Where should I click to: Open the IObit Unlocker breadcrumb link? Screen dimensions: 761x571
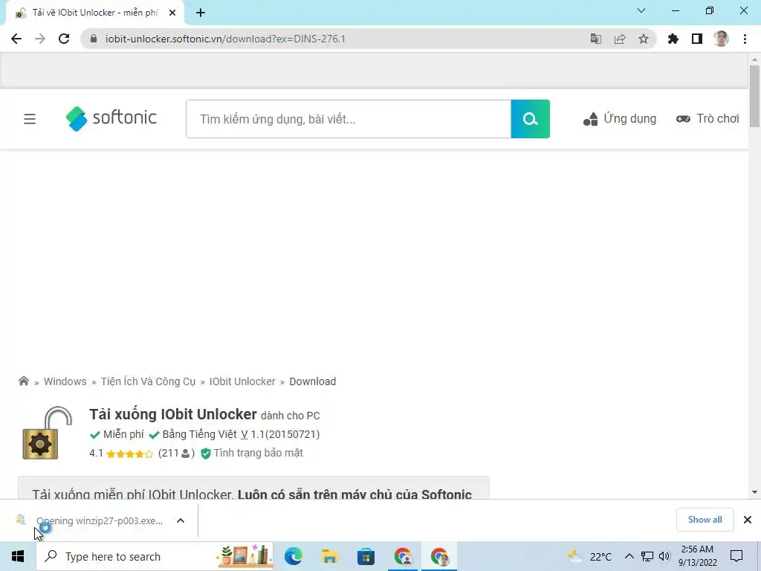242,381
